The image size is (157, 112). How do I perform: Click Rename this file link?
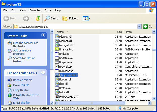(23, 80)
